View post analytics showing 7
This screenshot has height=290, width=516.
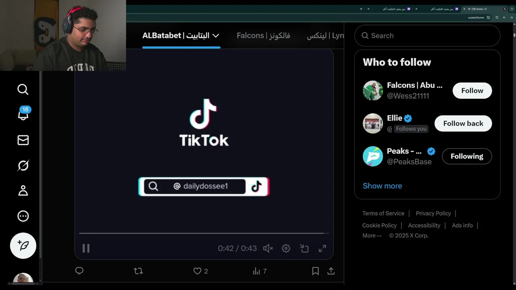[x=260, y=271]
